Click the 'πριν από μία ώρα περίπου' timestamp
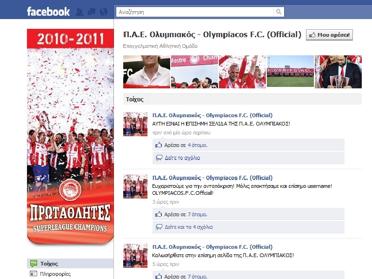Viewport: 372px width, 279px height. [181, 133]
